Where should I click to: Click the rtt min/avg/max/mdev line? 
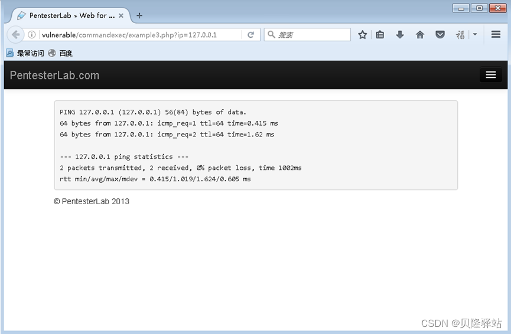(x=155, y=179)
